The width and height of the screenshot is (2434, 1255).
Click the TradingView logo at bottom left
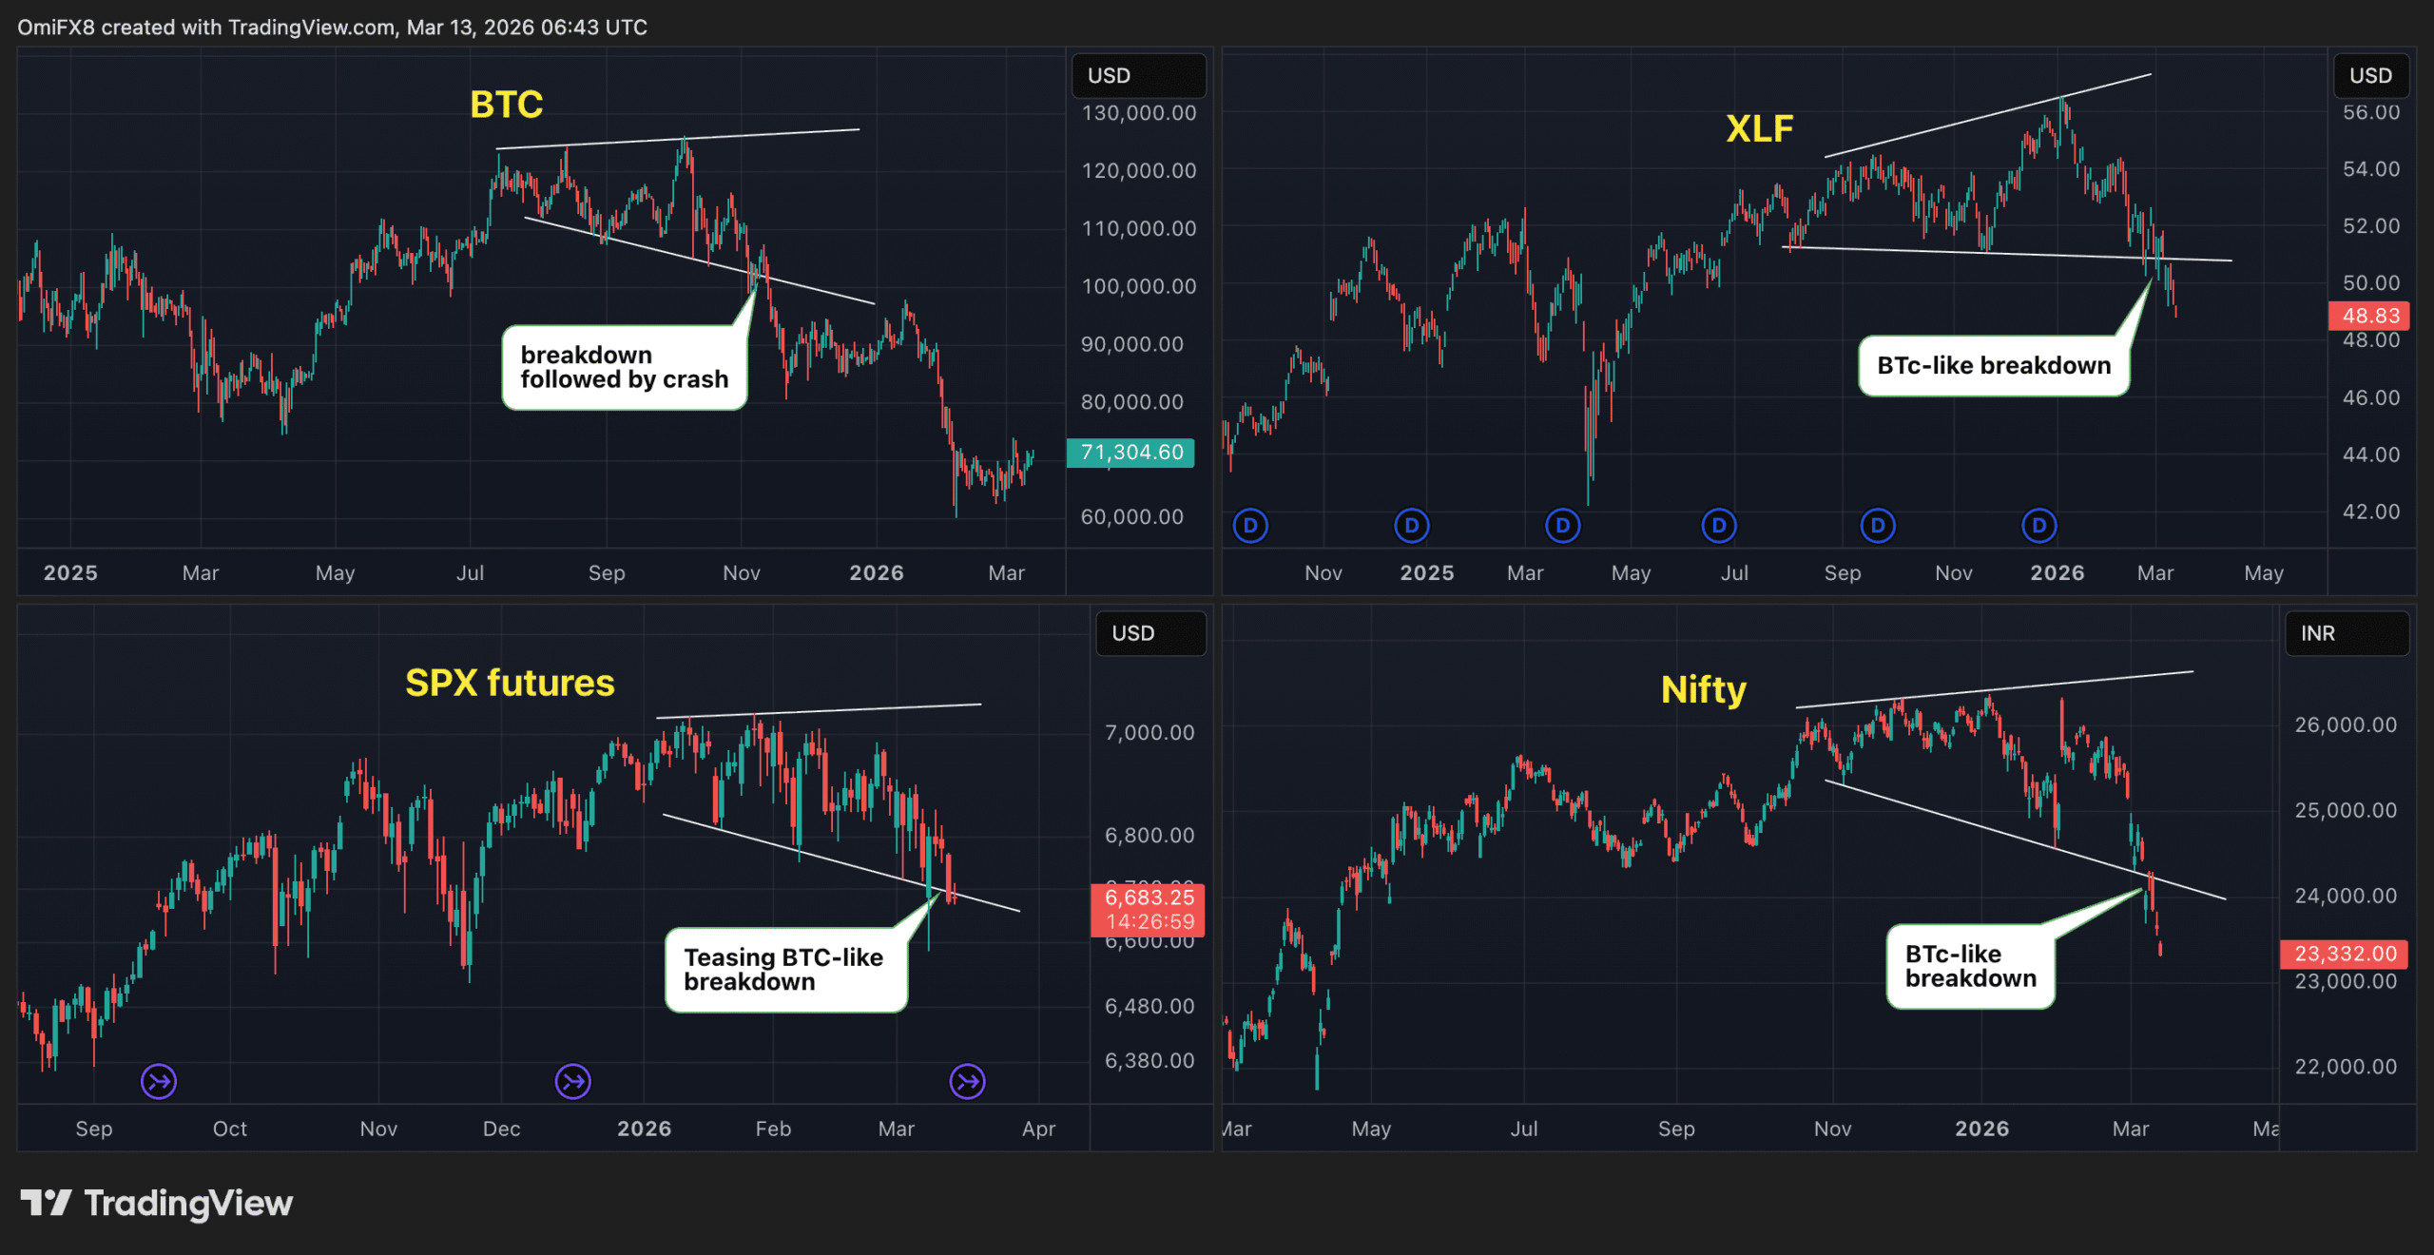157,1203
